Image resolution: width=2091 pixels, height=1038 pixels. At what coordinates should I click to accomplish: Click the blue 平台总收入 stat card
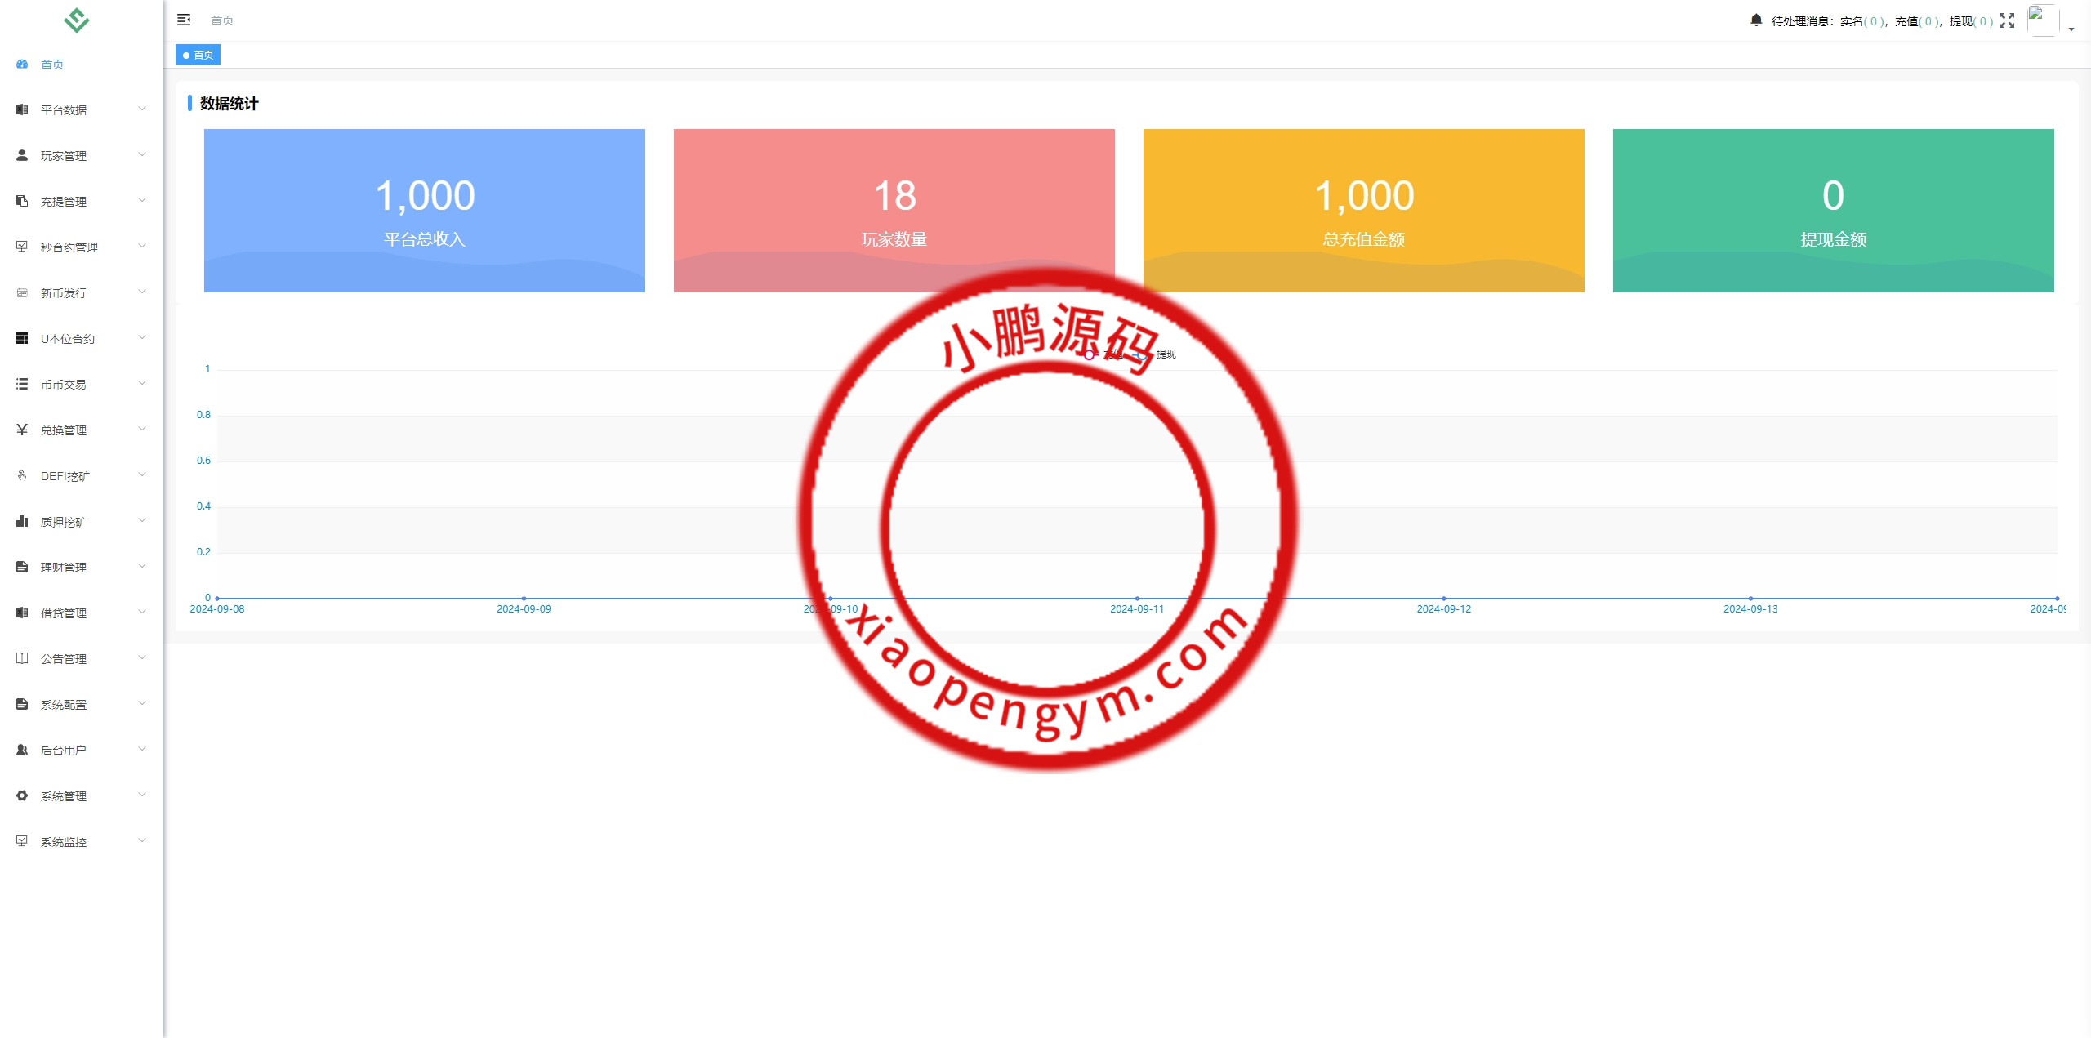pos(424,210)
